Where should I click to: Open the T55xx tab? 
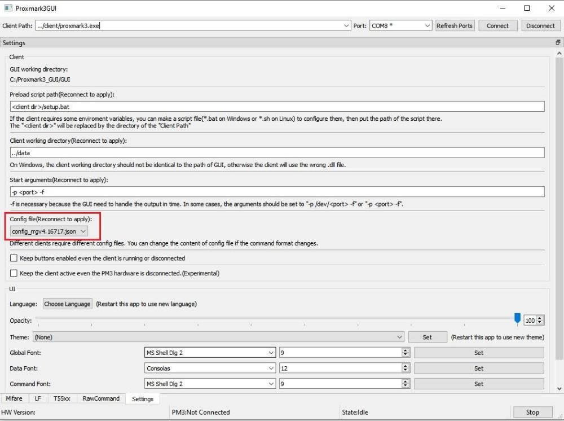(62, 398)
